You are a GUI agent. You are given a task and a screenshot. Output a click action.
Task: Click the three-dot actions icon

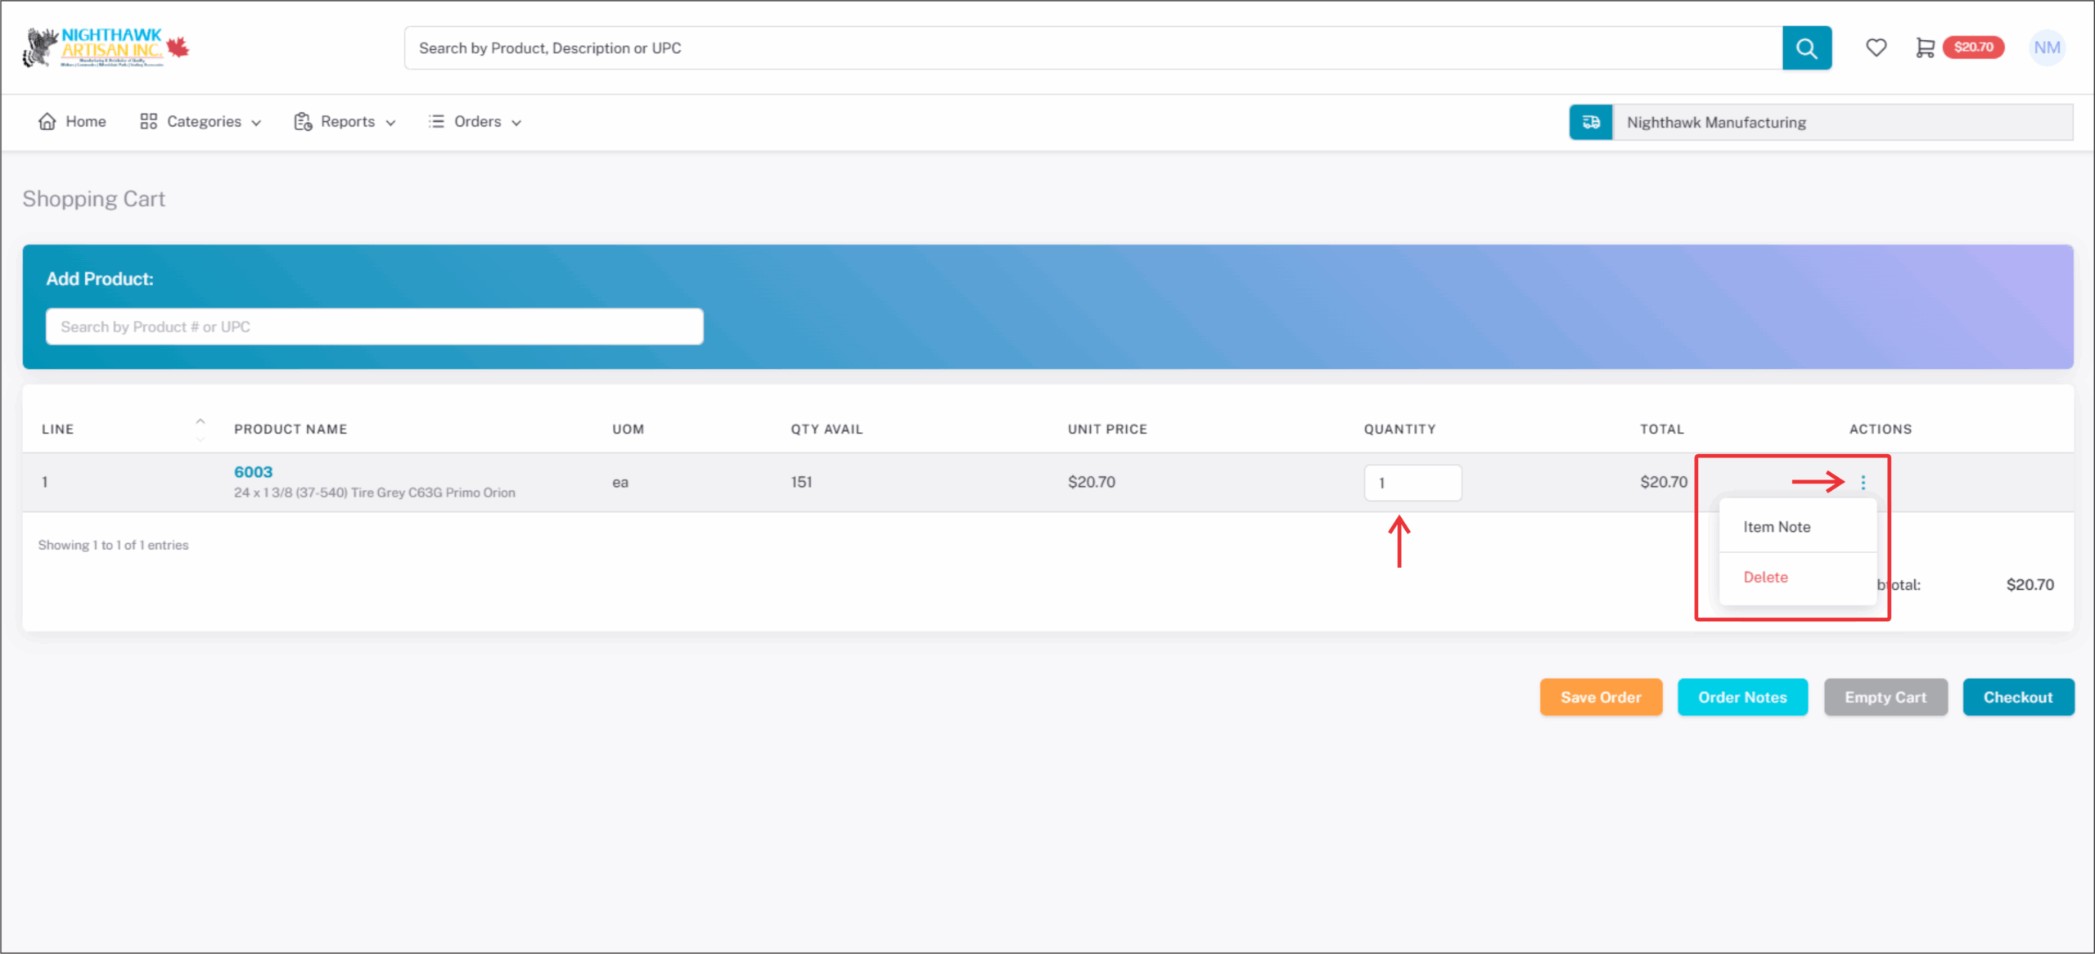(1863, 483)
